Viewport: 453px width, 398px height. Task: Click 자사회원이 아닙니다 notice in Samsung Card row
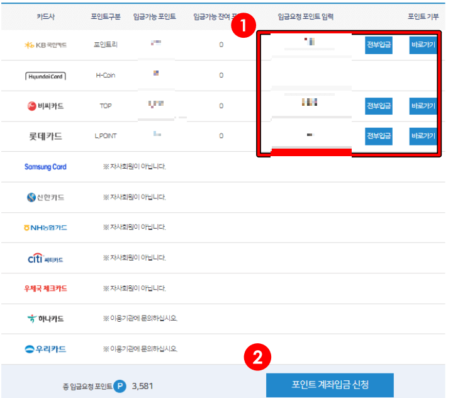[x=135, y=167]
